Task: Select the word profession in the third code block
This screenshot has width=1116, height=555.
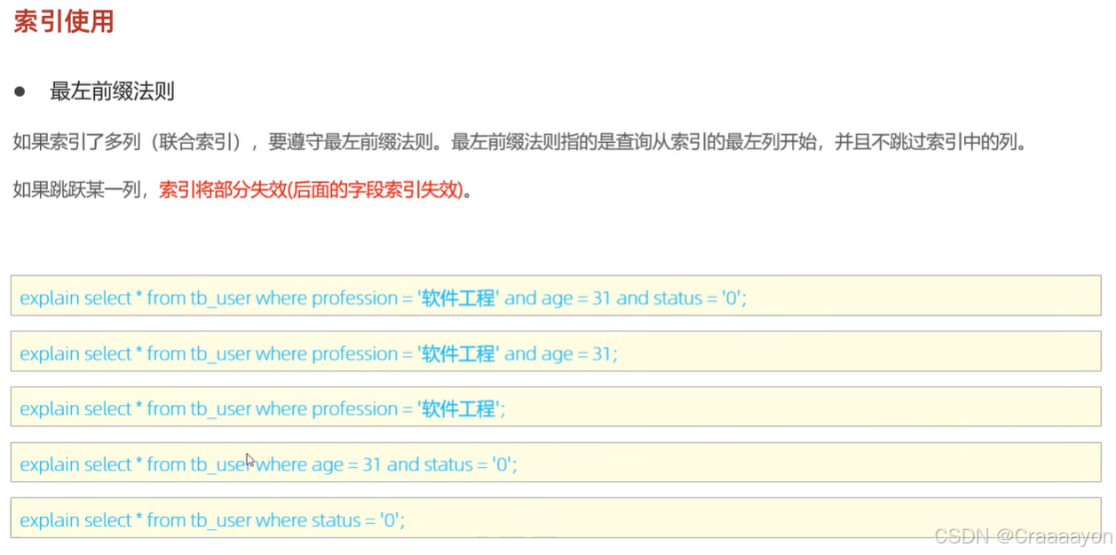Action: tap(354, 408)
